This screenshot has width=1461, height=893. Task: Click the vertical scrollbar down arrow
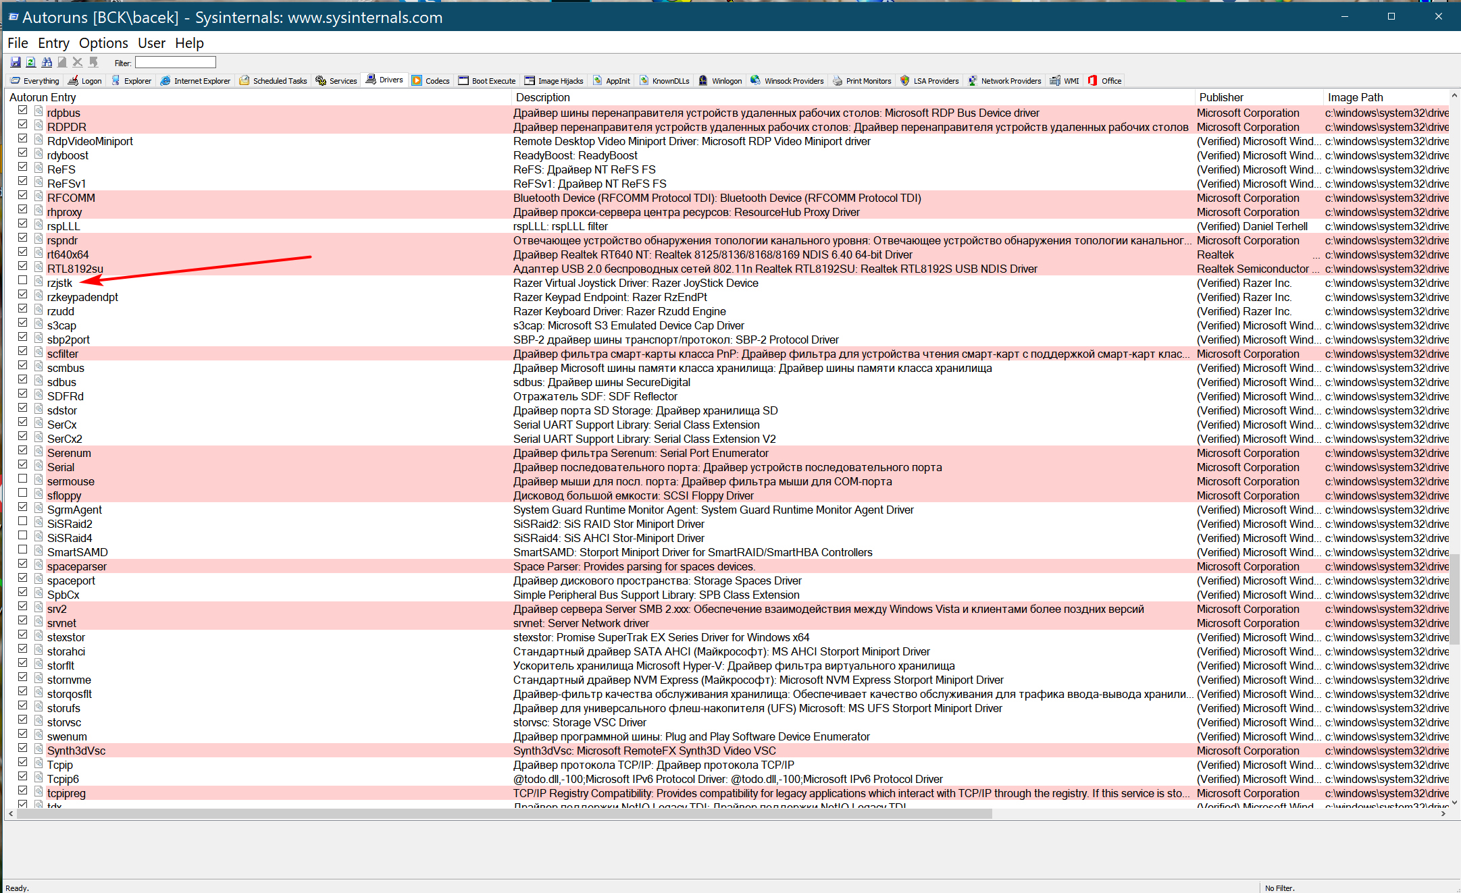pyautogui.click(x=1454, y=803)
